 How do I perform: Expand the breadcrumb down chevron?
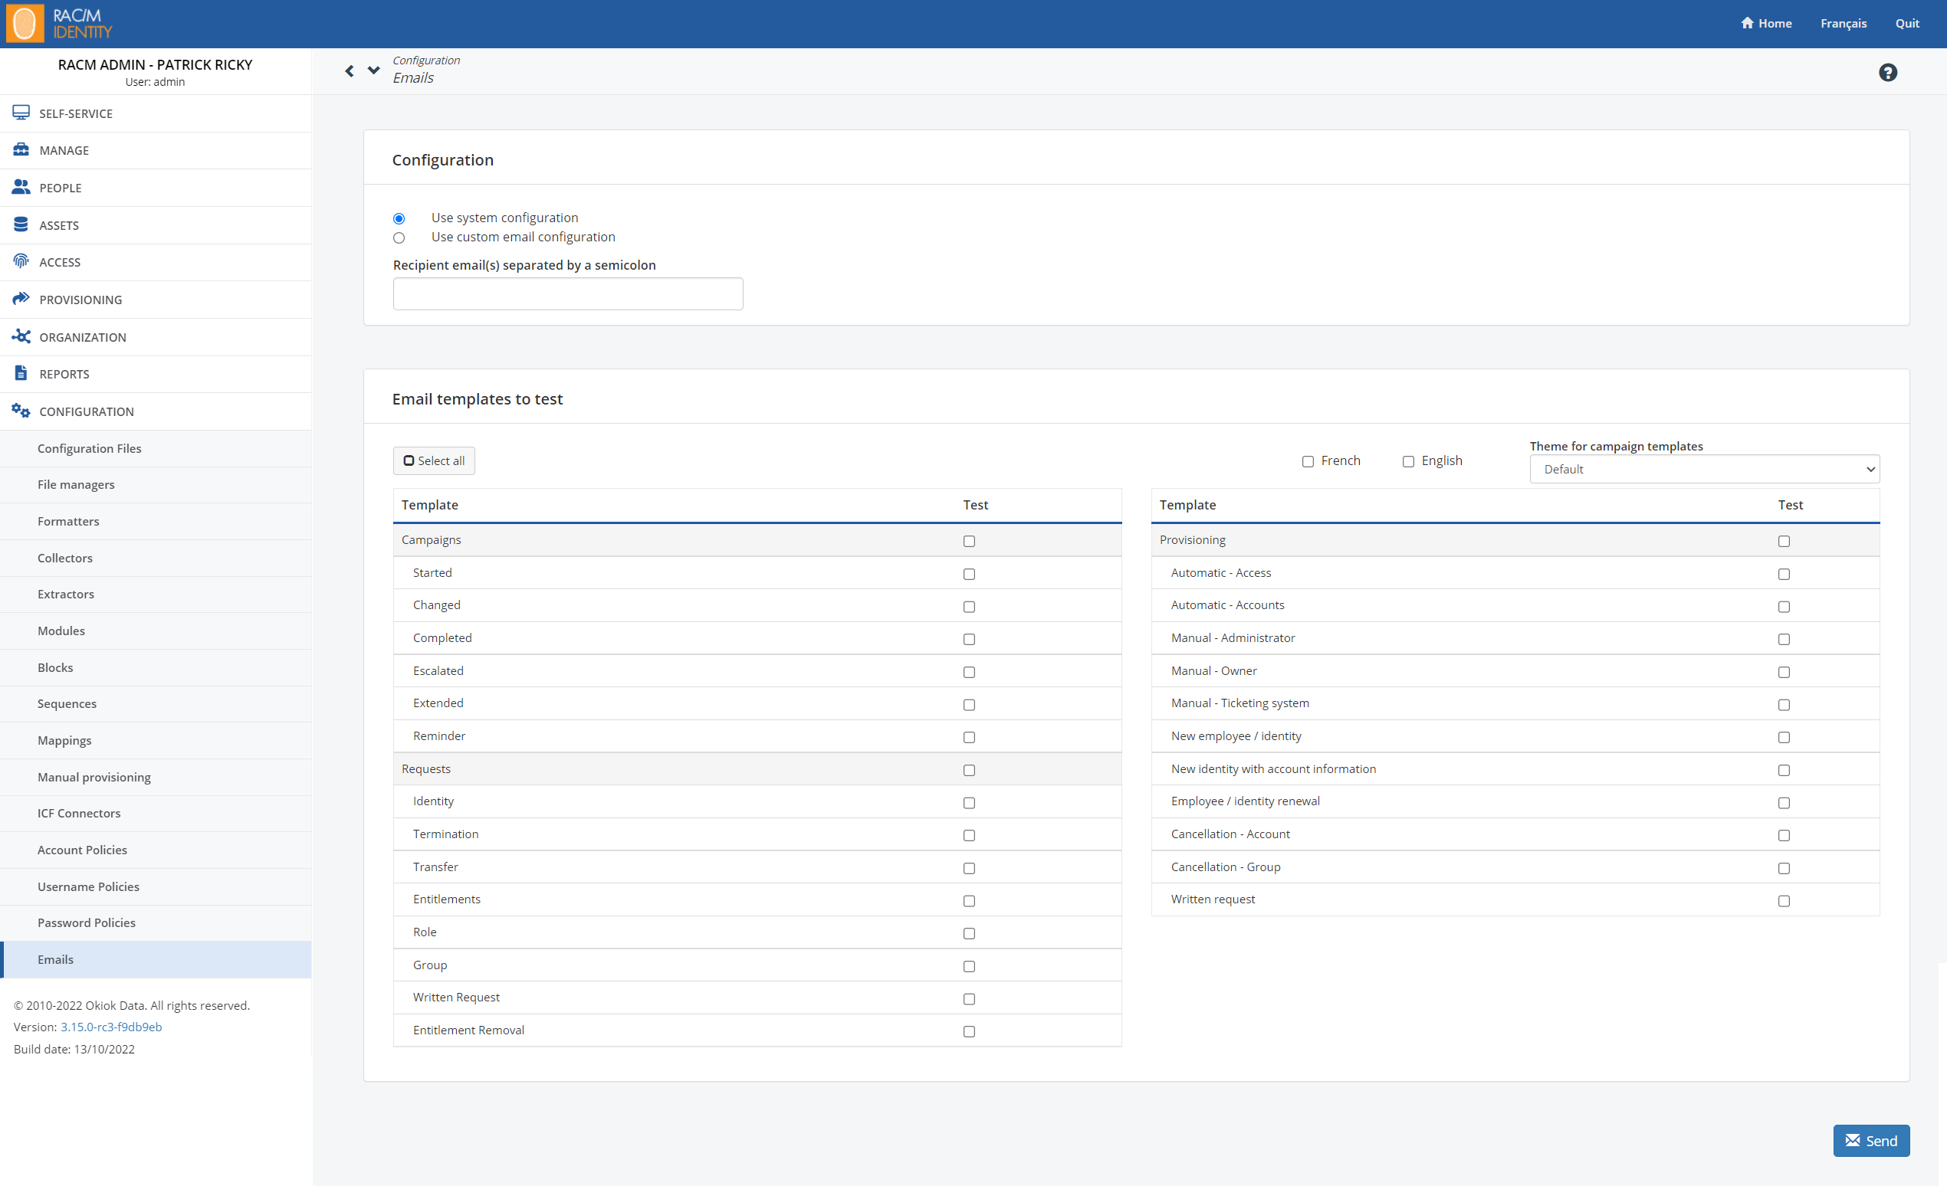pyautogui.click(x=374, y=70)
